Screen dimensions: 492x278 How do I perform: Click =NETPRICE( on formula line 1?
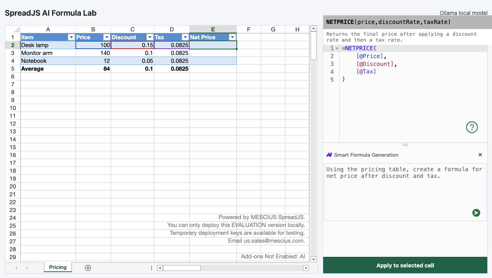(x=359, y=48)
